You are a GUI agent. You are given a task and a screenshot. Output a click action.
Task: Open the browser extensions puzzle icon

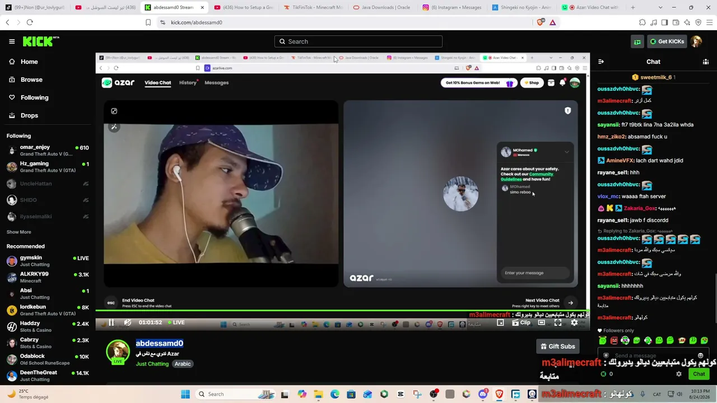[642, 22]
